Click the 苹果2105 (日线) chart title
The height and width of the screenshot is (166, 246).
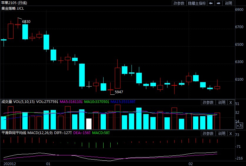(x=14, y=3)
